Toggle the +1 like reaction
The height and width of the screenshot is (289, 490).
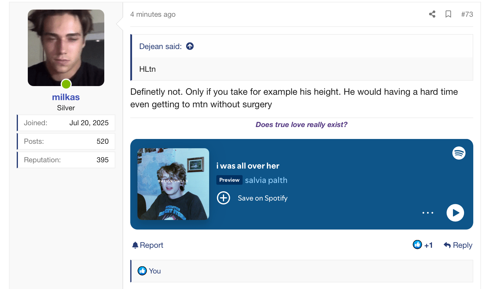coord(423,245)
